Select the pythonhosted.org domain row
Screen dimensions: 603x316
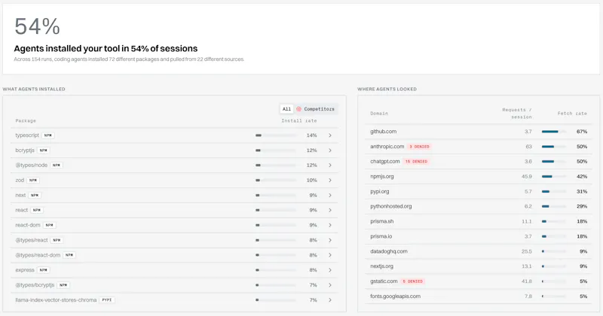(479, 207)
